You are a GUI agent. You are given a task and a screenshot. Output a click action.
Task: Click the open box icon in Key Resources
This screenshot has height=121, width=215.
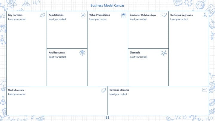[82, 53]
